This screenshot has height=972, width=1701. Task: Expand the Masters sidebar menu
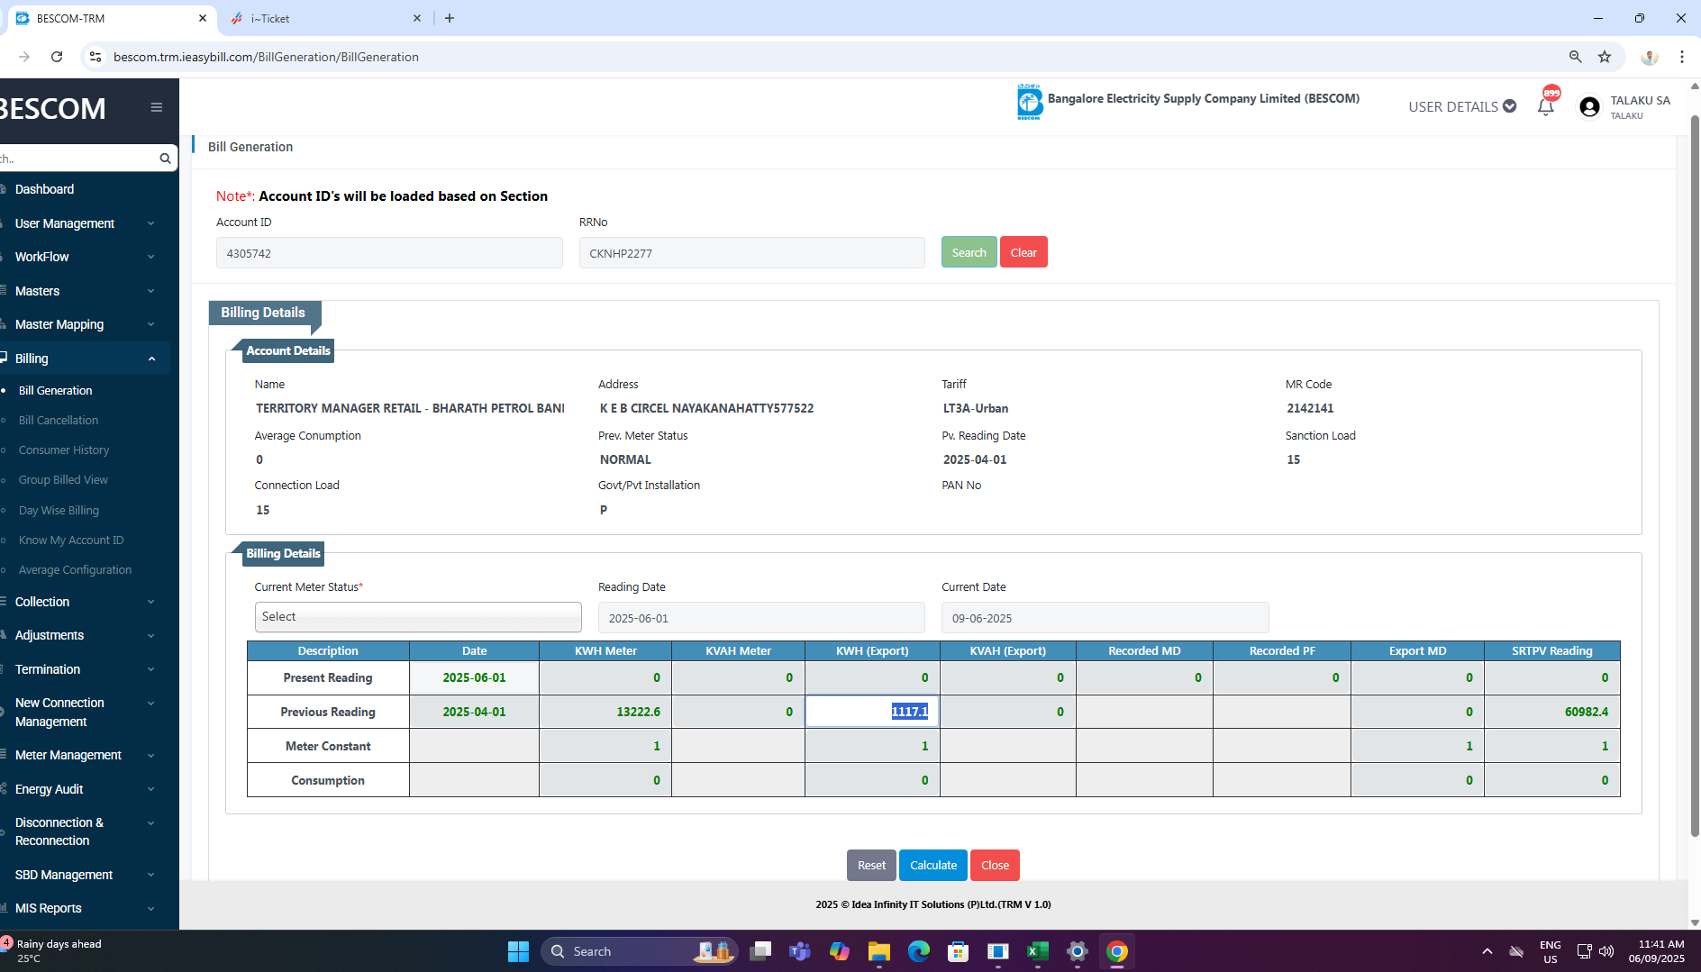(85, 291)
